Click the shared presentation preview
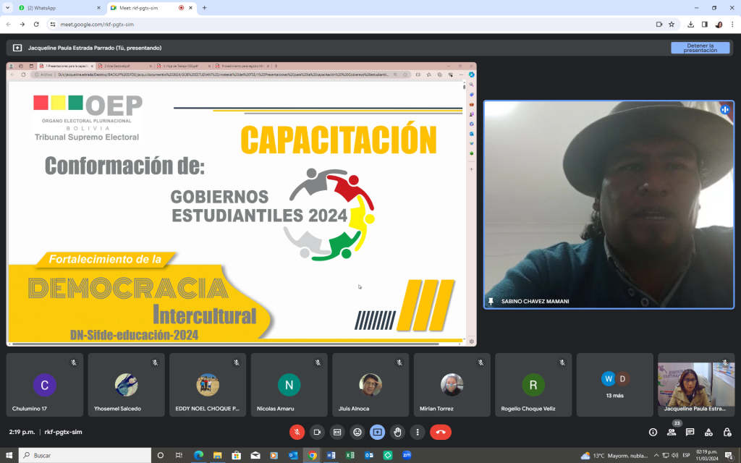This screenshot has height=463, width=741. pos(242,204)
